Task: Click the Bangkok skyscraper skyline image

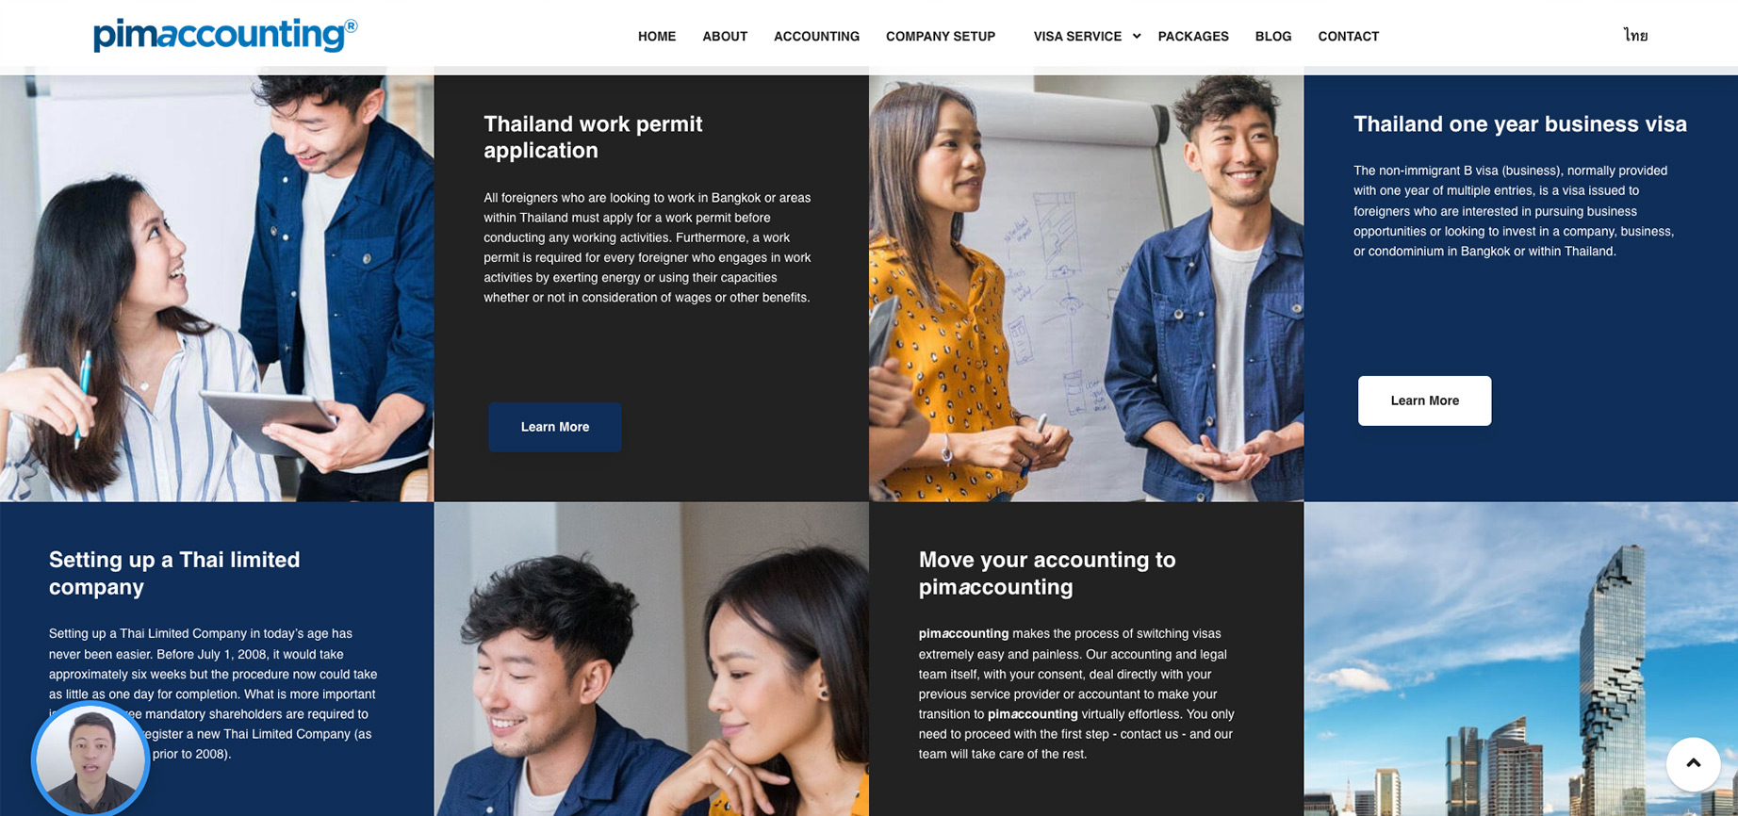Action: (x=1520, y=659)
